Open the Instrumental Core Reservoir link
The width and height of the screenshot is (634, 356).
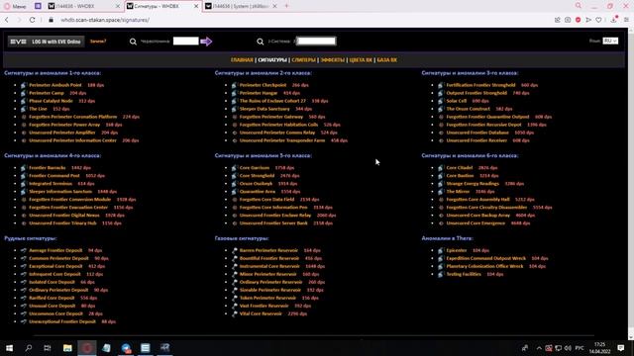click(x=269, y=266)
